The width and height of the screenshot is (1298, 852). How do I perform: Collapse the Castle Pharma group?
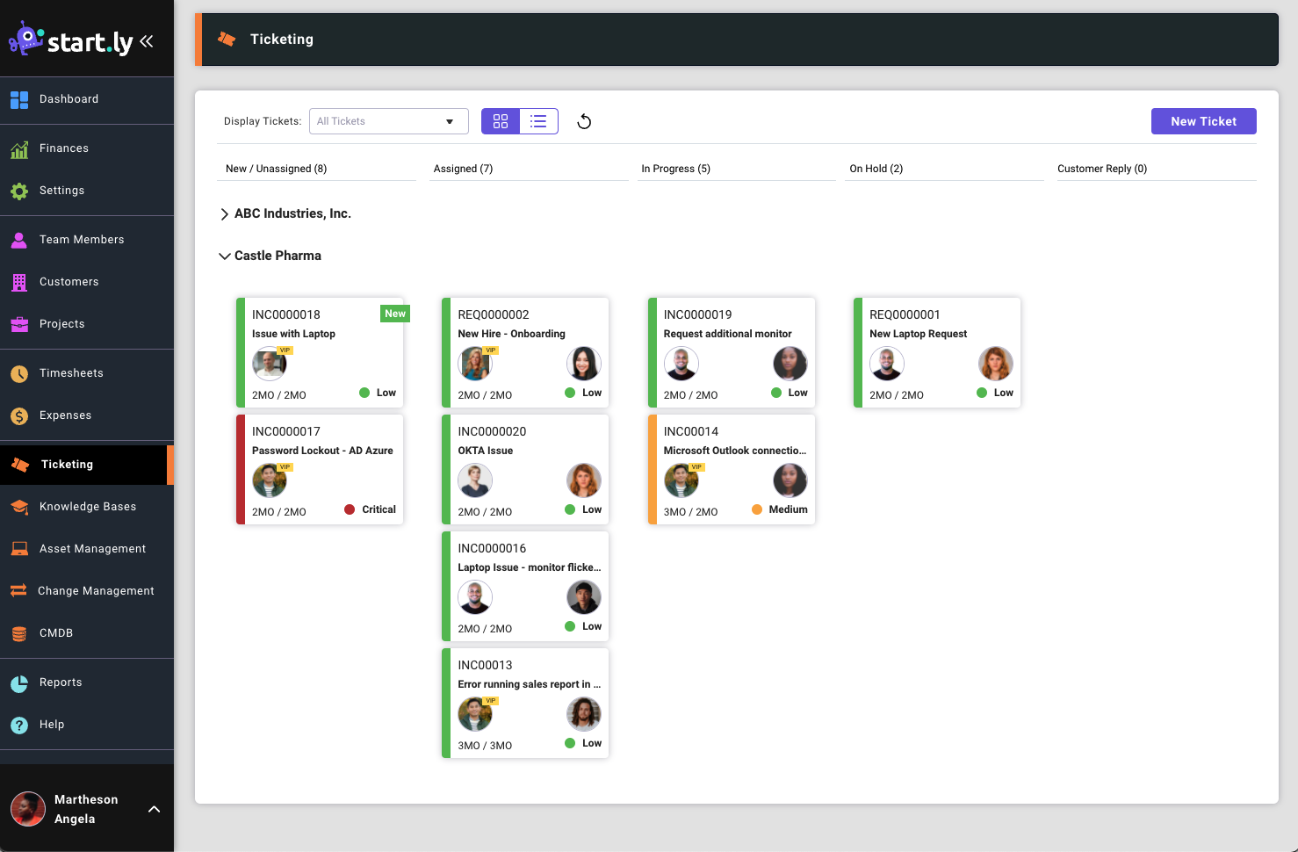pyautogui.click(x=225, y=256)
